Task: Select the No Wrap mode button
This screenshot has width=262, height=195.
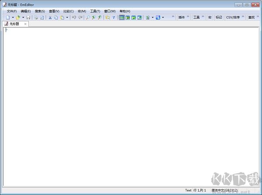Action: [122, 17]
